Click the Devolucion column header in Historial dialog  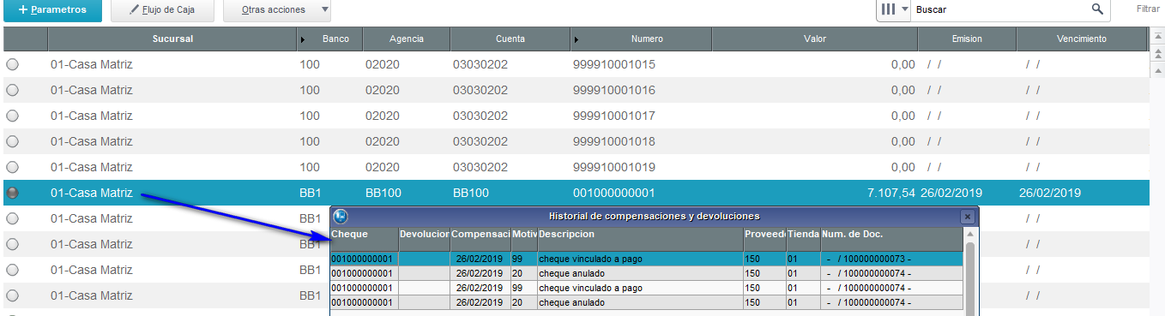(425, 239)
